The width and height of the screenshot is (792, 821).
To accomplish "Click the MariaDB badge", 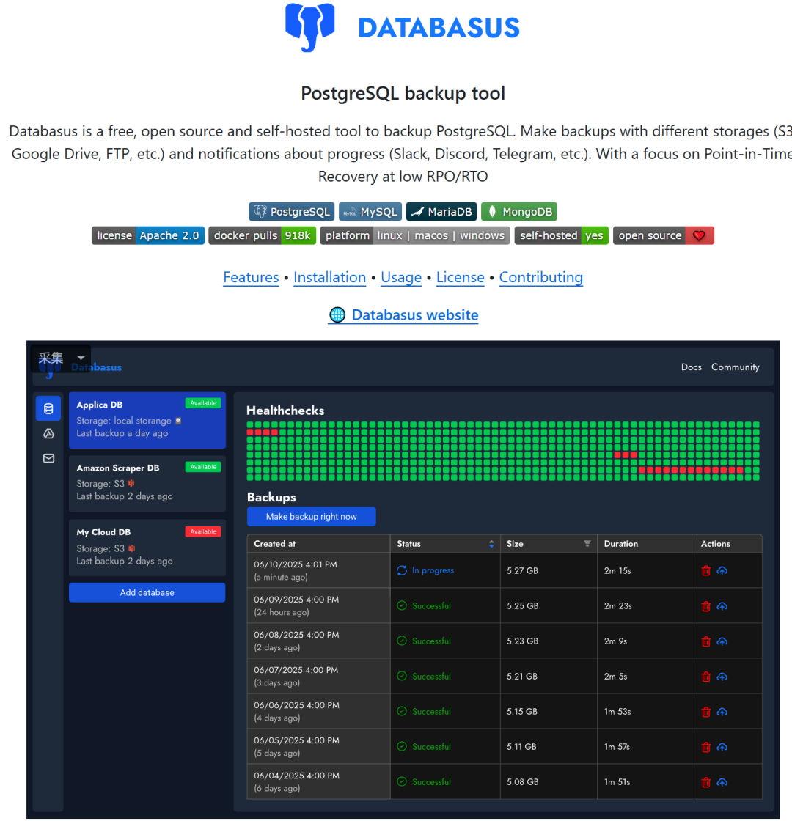I will point(441,212).
